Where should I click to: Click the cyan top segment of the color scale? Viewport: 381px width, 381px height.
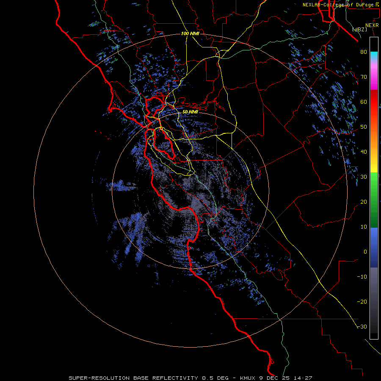(374, 55)
